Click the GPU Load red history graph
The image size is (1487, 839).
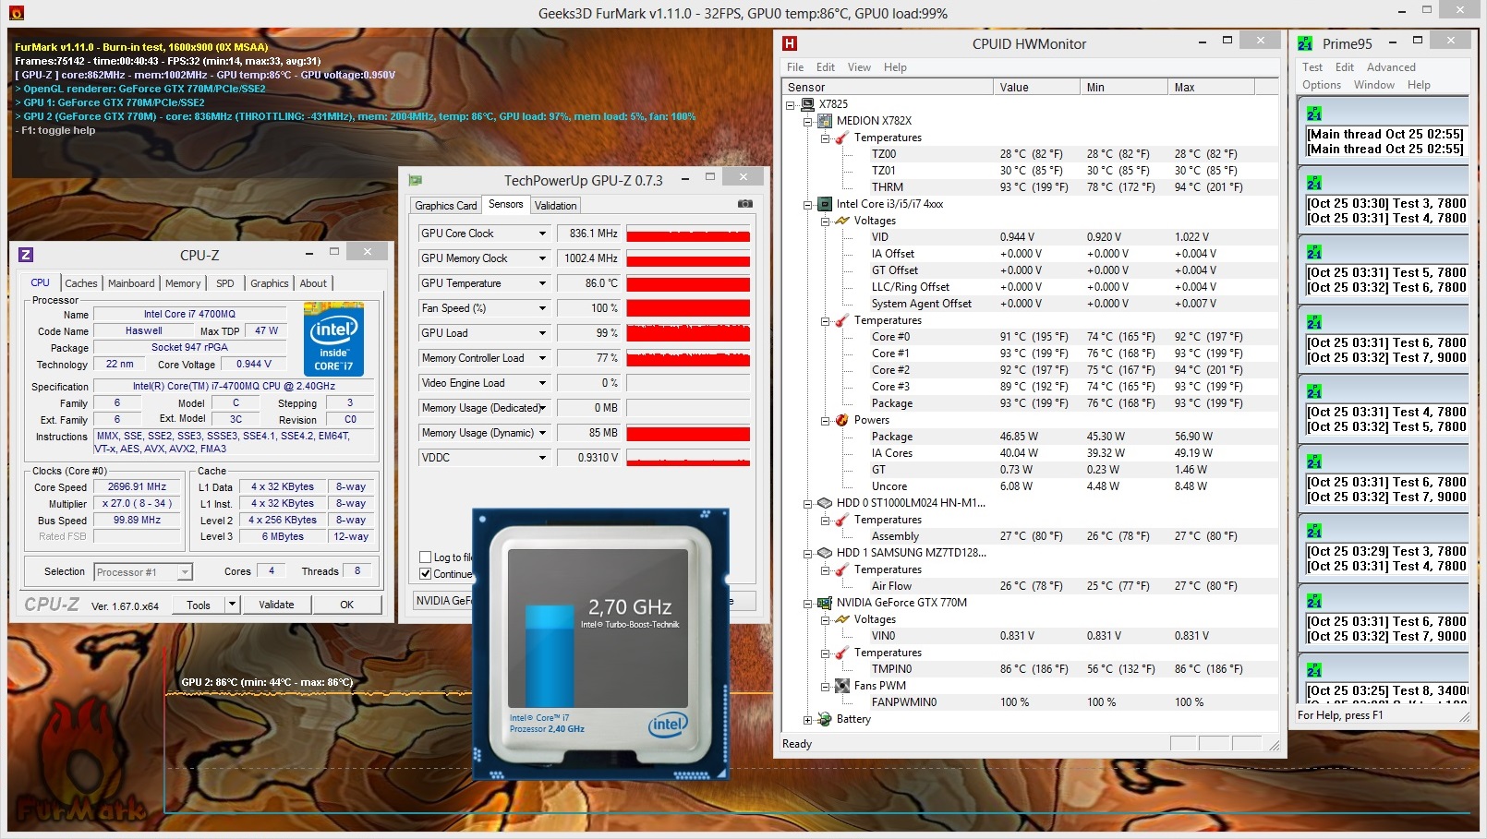coord(688,333)
